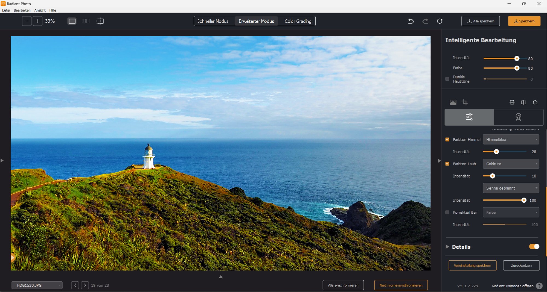Click the flip horizontal icon
547x292 pixels.
point(523,102)
